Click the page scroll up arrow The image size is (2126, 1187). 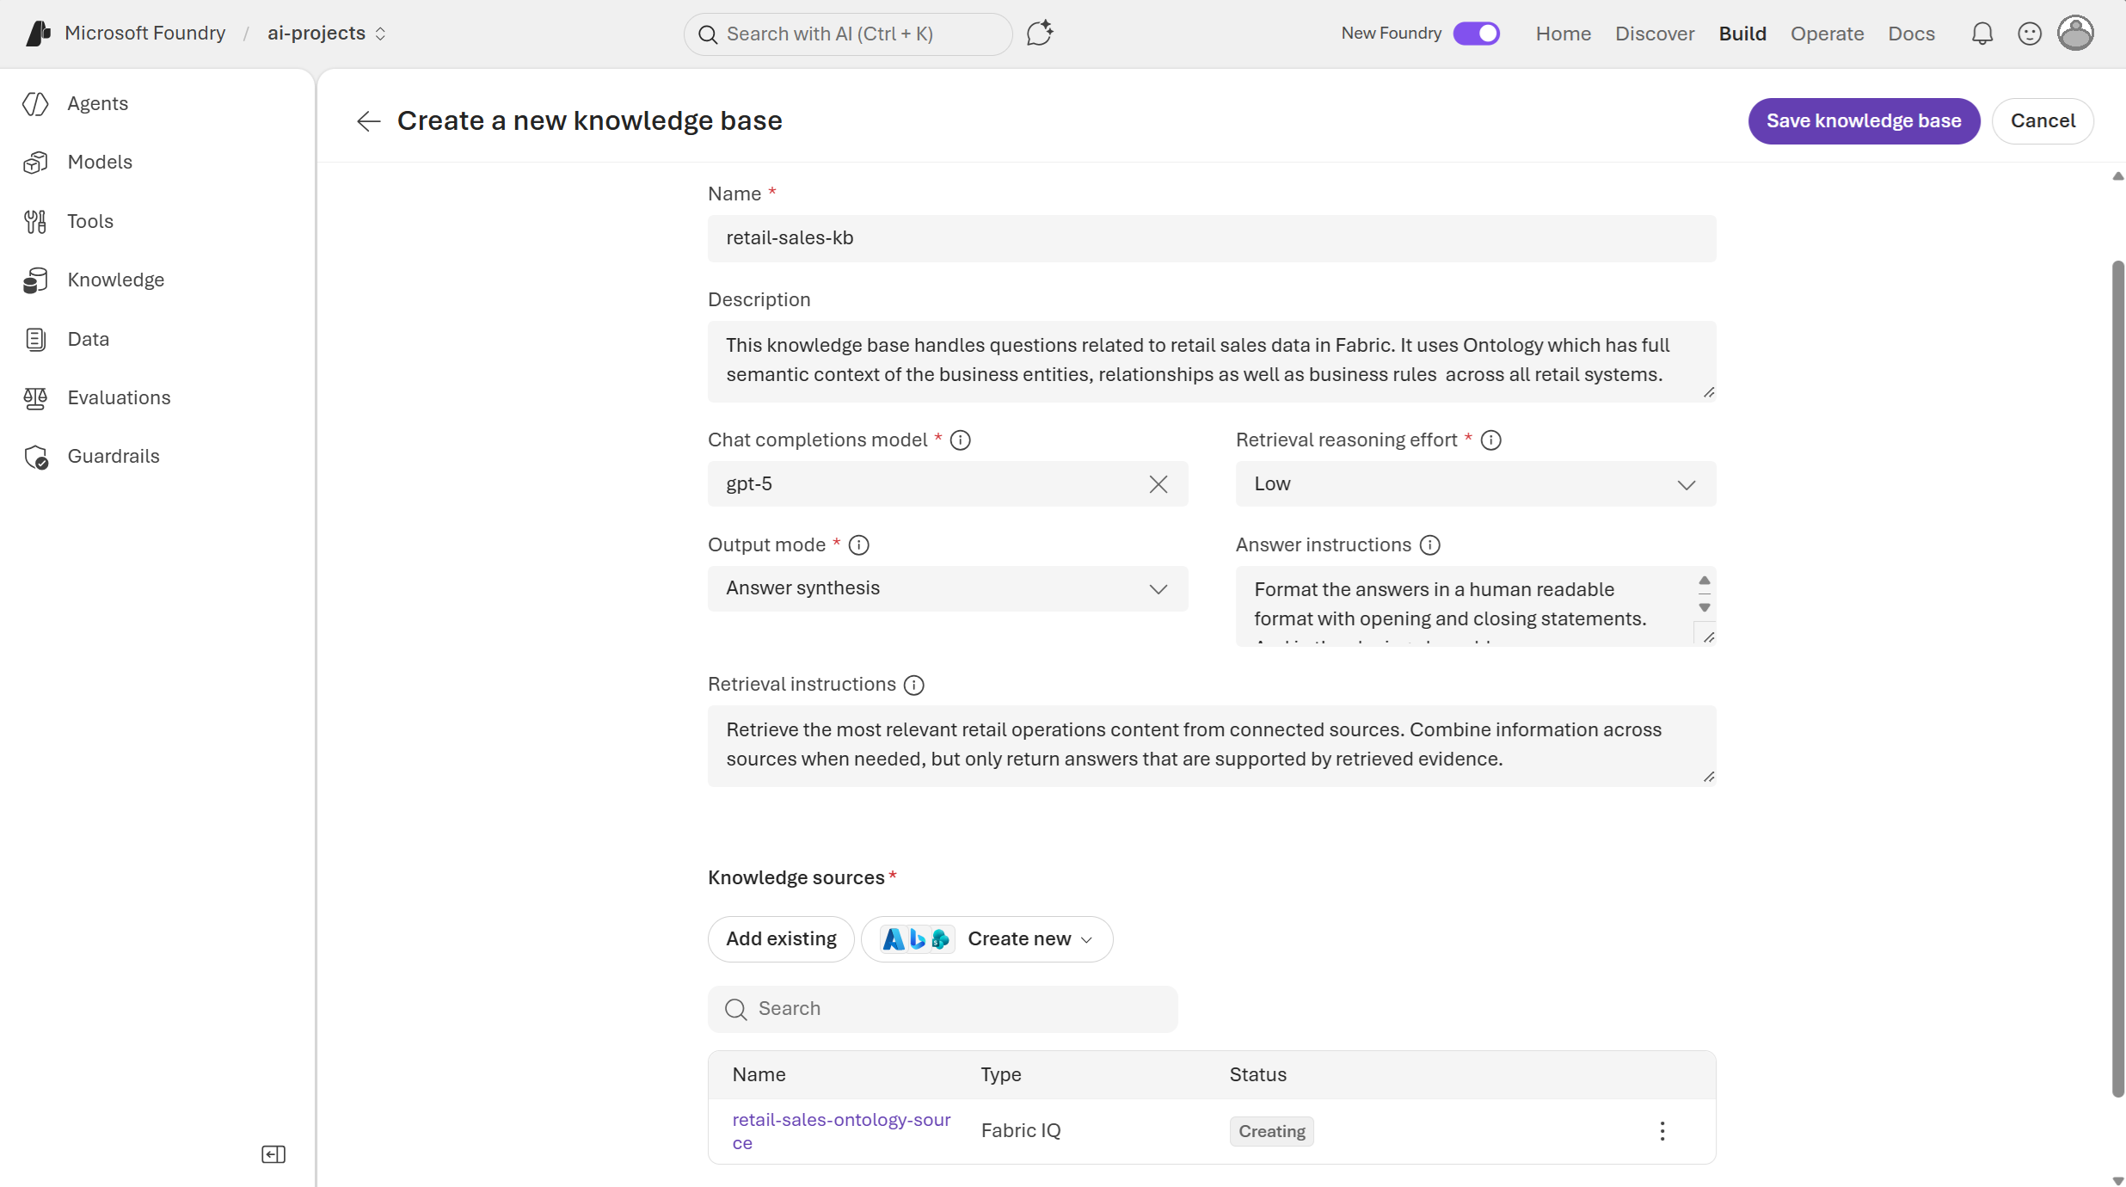pos(2117,176)
